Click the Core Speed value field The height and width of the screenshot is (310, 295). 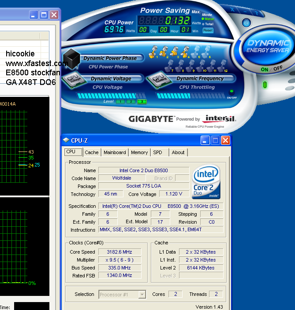pyautogui.click(x=119, y=252)
